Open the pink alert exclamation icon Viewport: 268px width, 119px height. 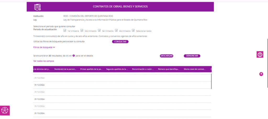click(x=260, y=54)
